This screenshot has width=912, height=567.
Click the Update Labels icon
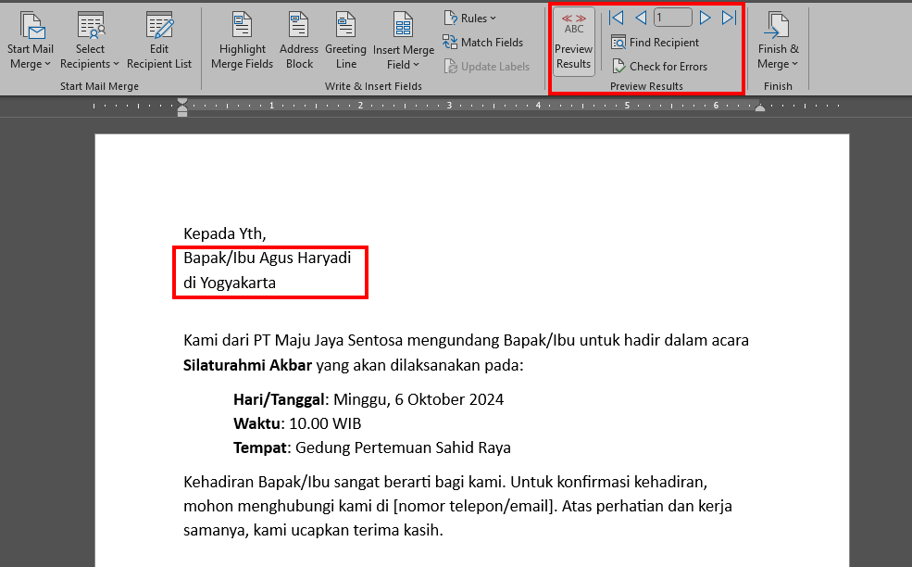485,66
